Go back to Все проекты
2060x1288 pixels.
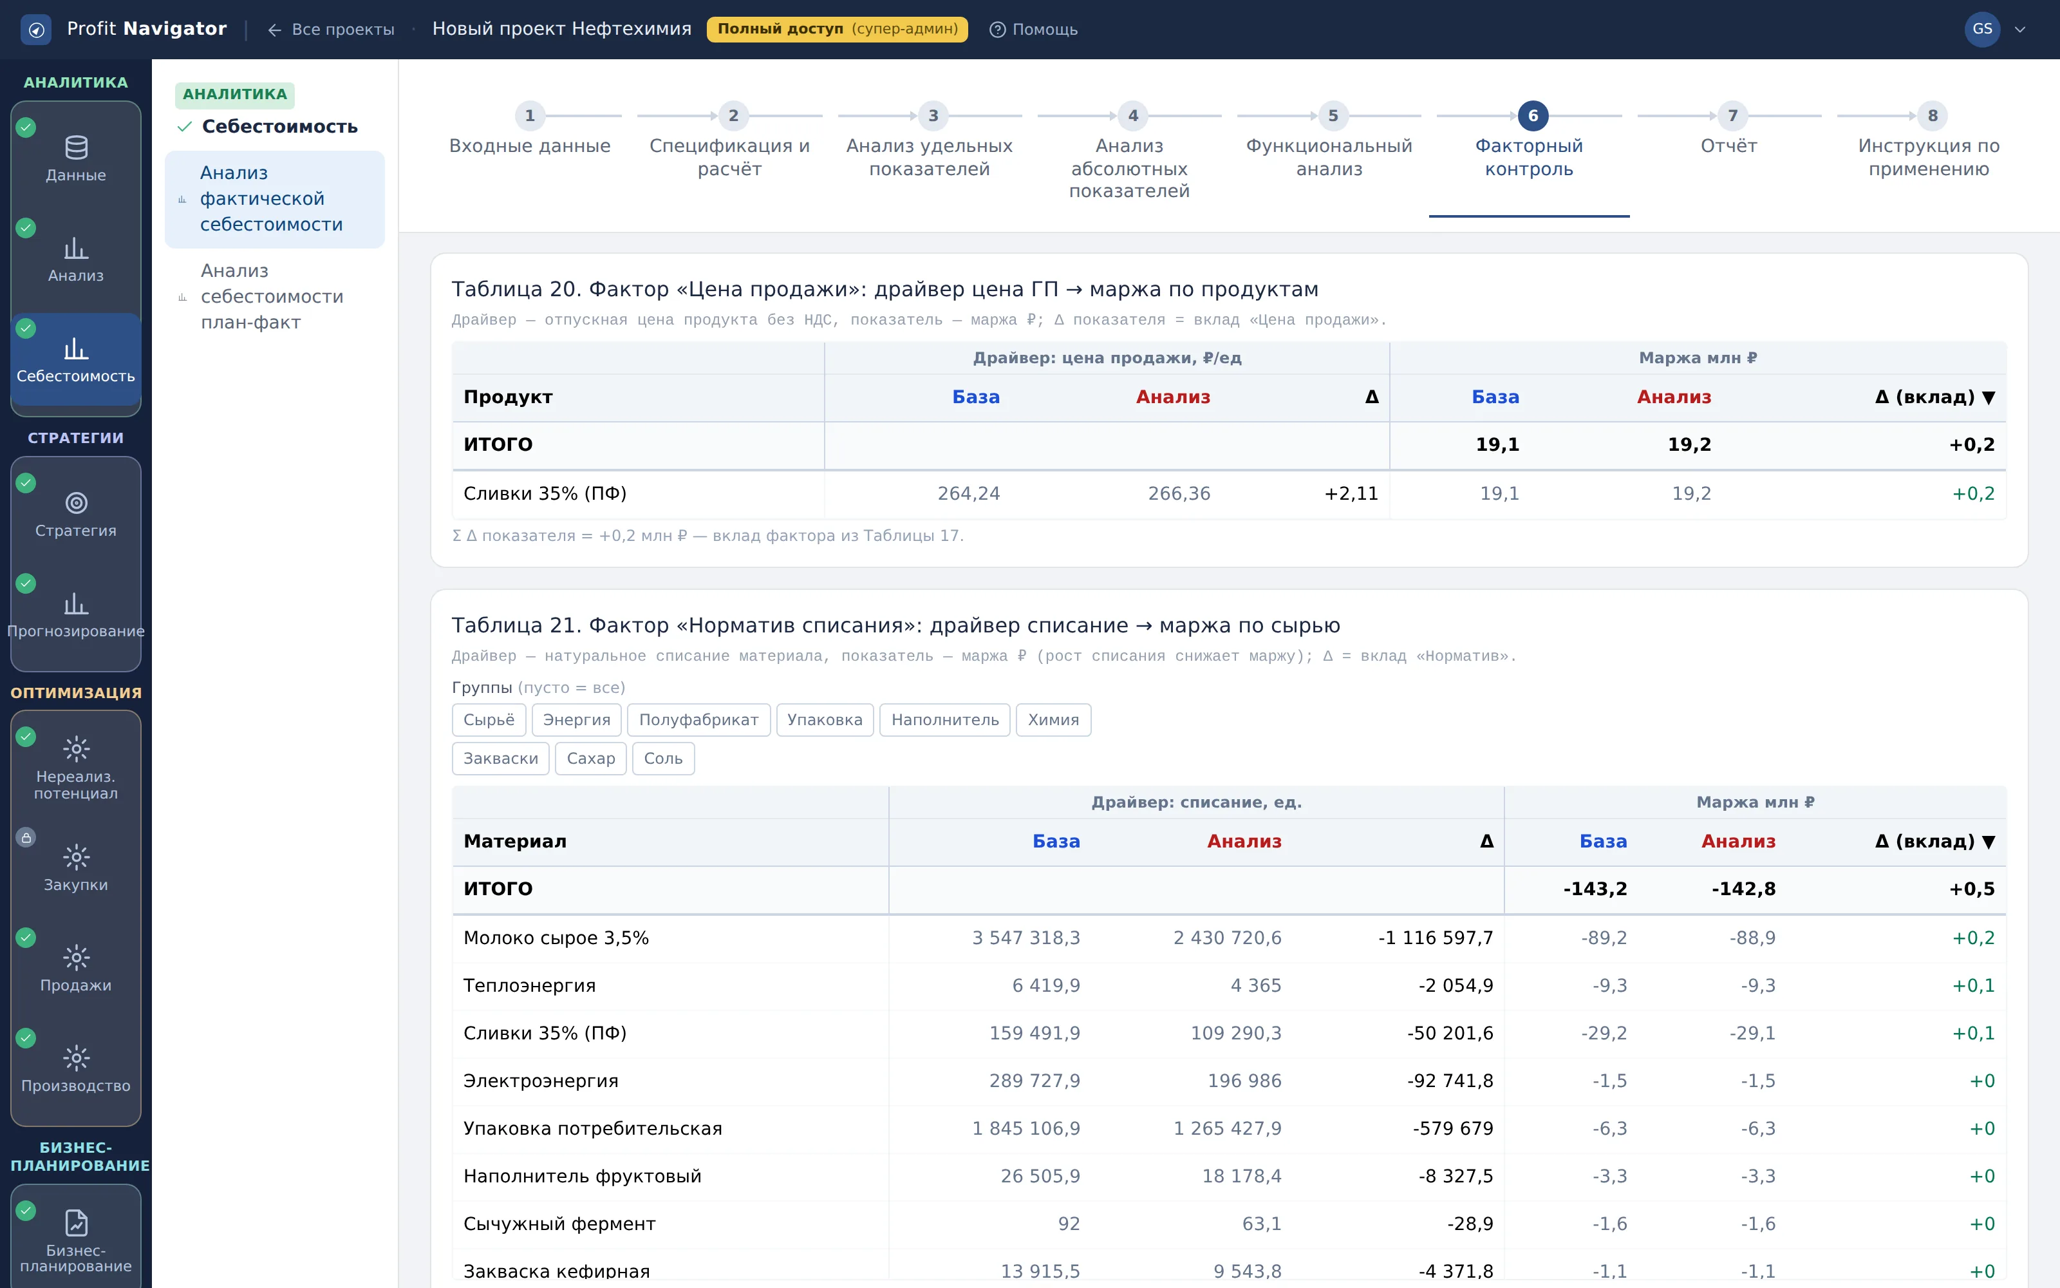(331, 30)
